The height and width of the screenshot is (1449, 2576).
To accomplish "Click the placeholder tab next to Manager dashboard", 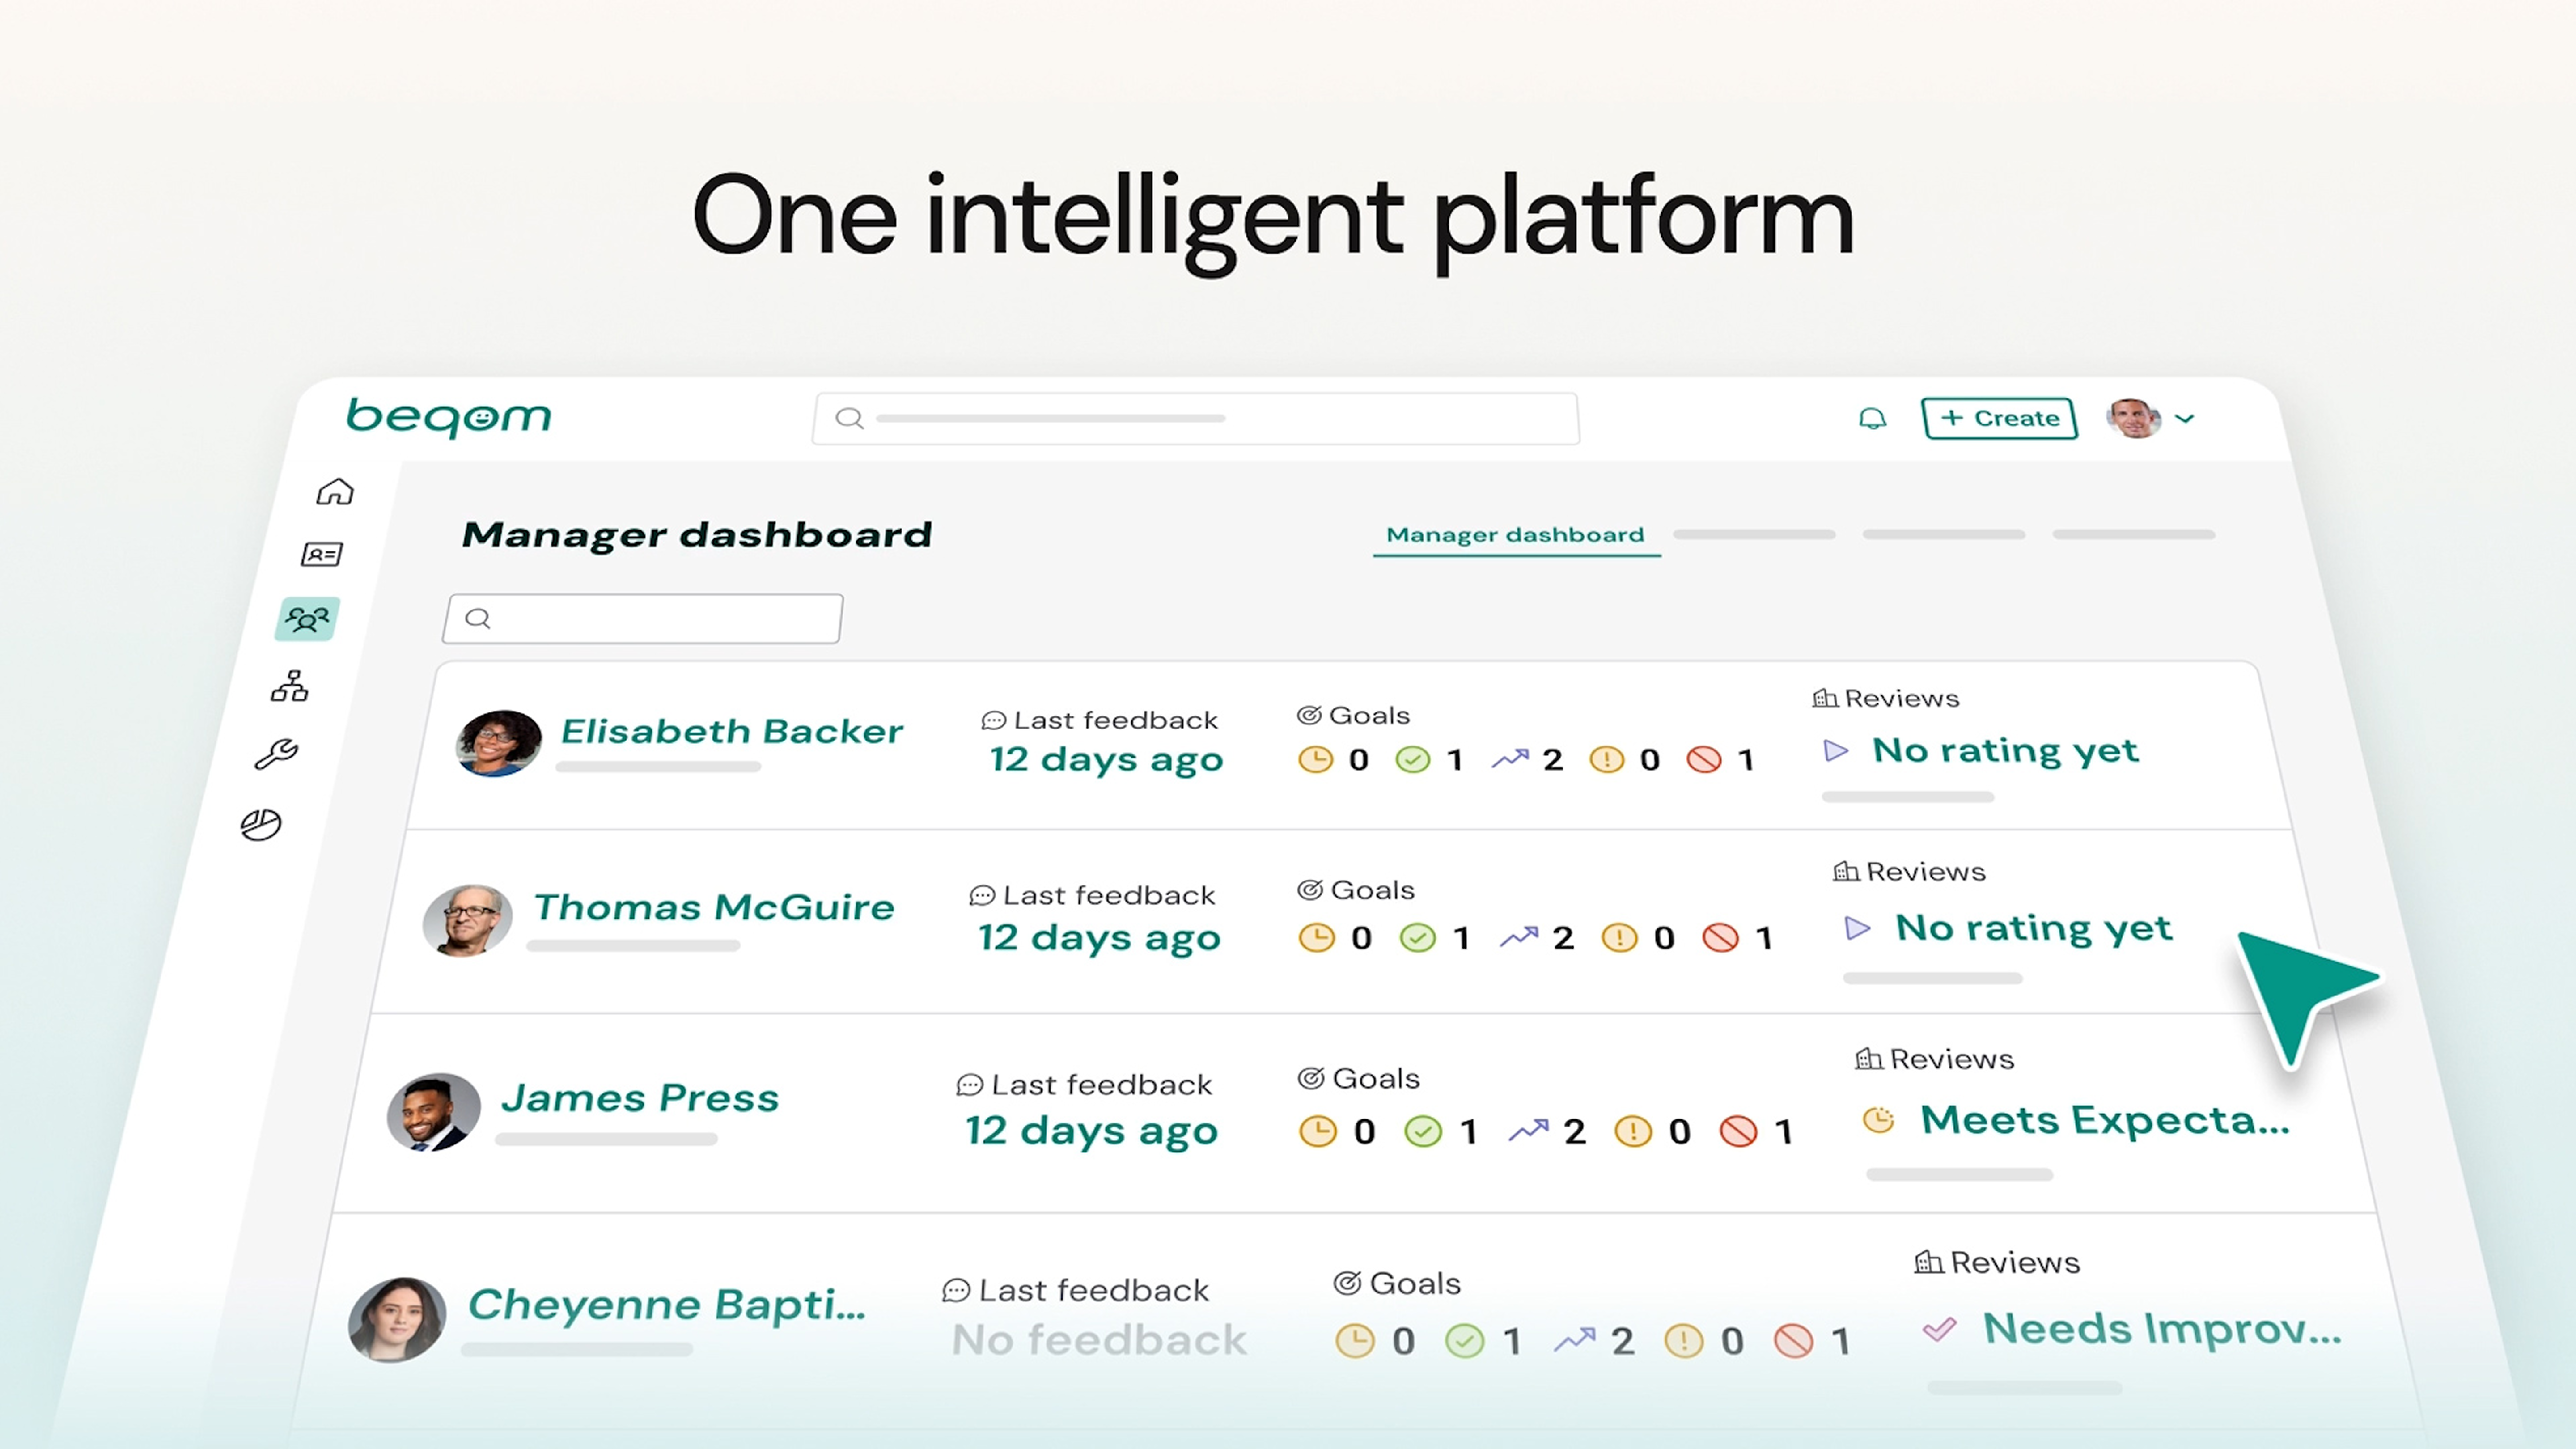I will point(1754,535).
